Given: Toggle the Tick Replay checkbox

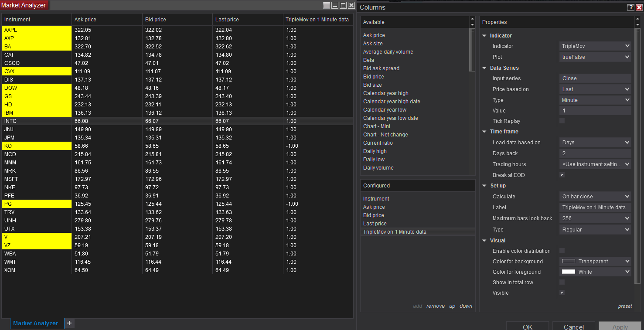Looking at the screenshot, I should tap(562, 121).
